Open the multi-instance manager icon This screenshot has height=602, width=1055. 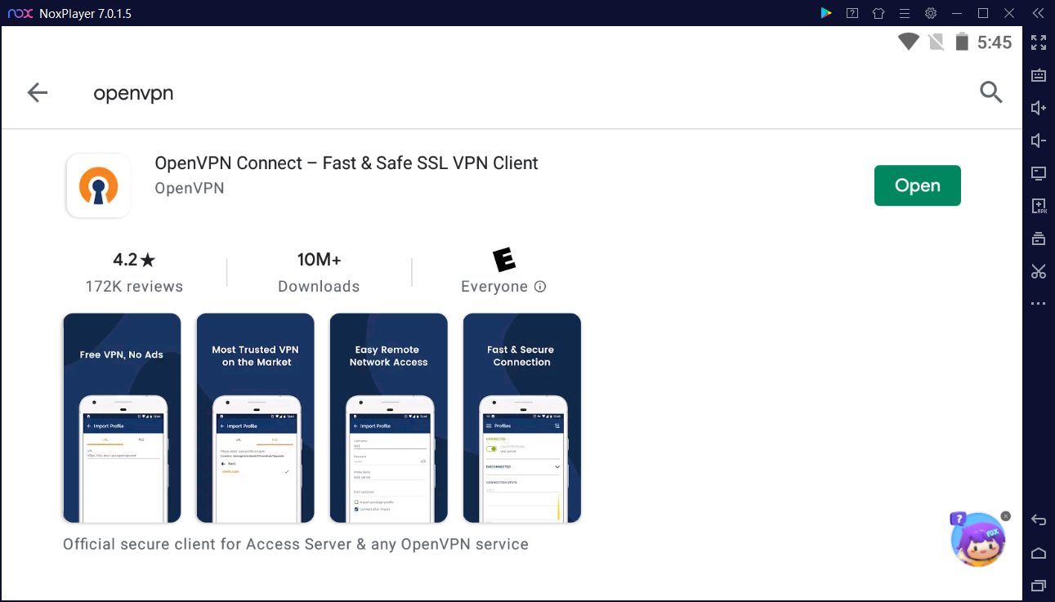pos(1039,239)
